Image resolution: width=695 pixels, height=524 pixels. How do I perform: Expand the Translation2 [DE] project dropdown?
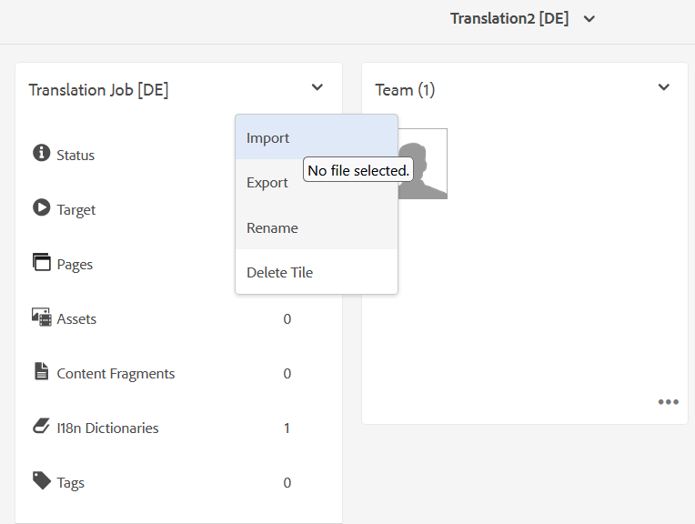point(589,19)
